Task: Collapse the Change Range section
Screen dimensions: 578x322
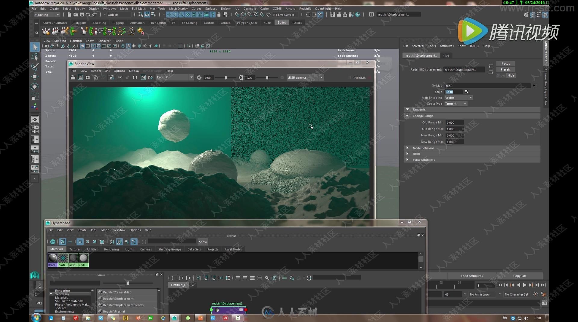Action: 472,116
